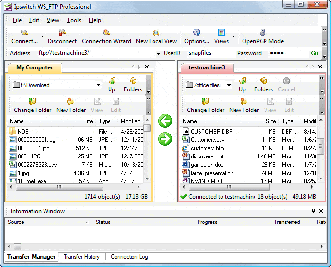Screen dimensions: 331x267
Task: Switch to the Connection Log tab
Action: (130, 257)
